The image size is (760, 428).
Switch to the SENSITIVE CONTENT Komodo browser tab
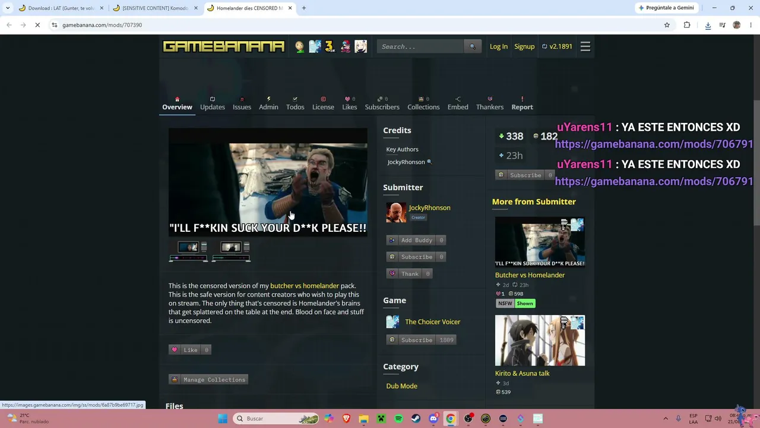[x=155, y=8]
